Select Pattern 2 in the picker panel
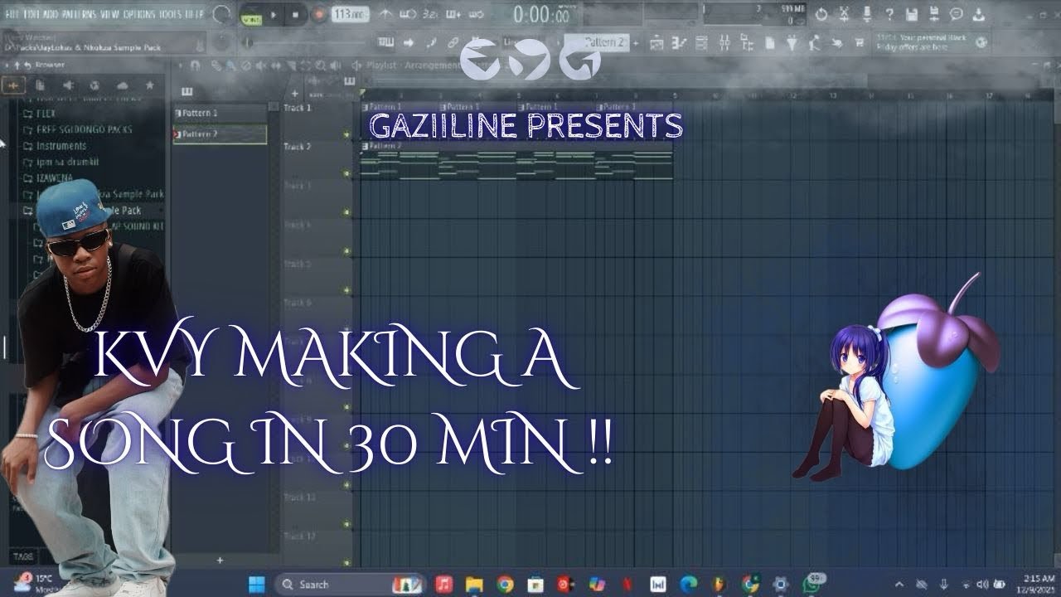Screen dimensions: 1061x597 pos(220,133)
